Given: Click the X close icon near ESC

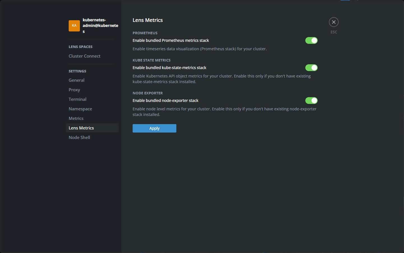Looking at the screenshot, I should coord(334,22).
